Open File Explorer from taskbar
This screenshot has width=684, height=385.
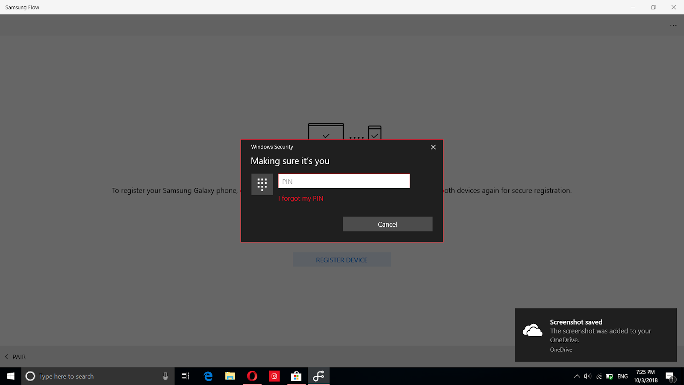(x=230, y=376)
